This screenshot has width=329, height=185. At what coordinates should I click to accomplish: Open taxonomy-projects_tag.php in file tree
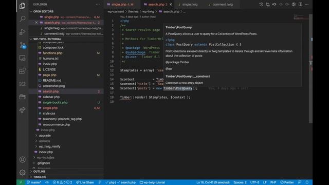(x=62, y=119)
